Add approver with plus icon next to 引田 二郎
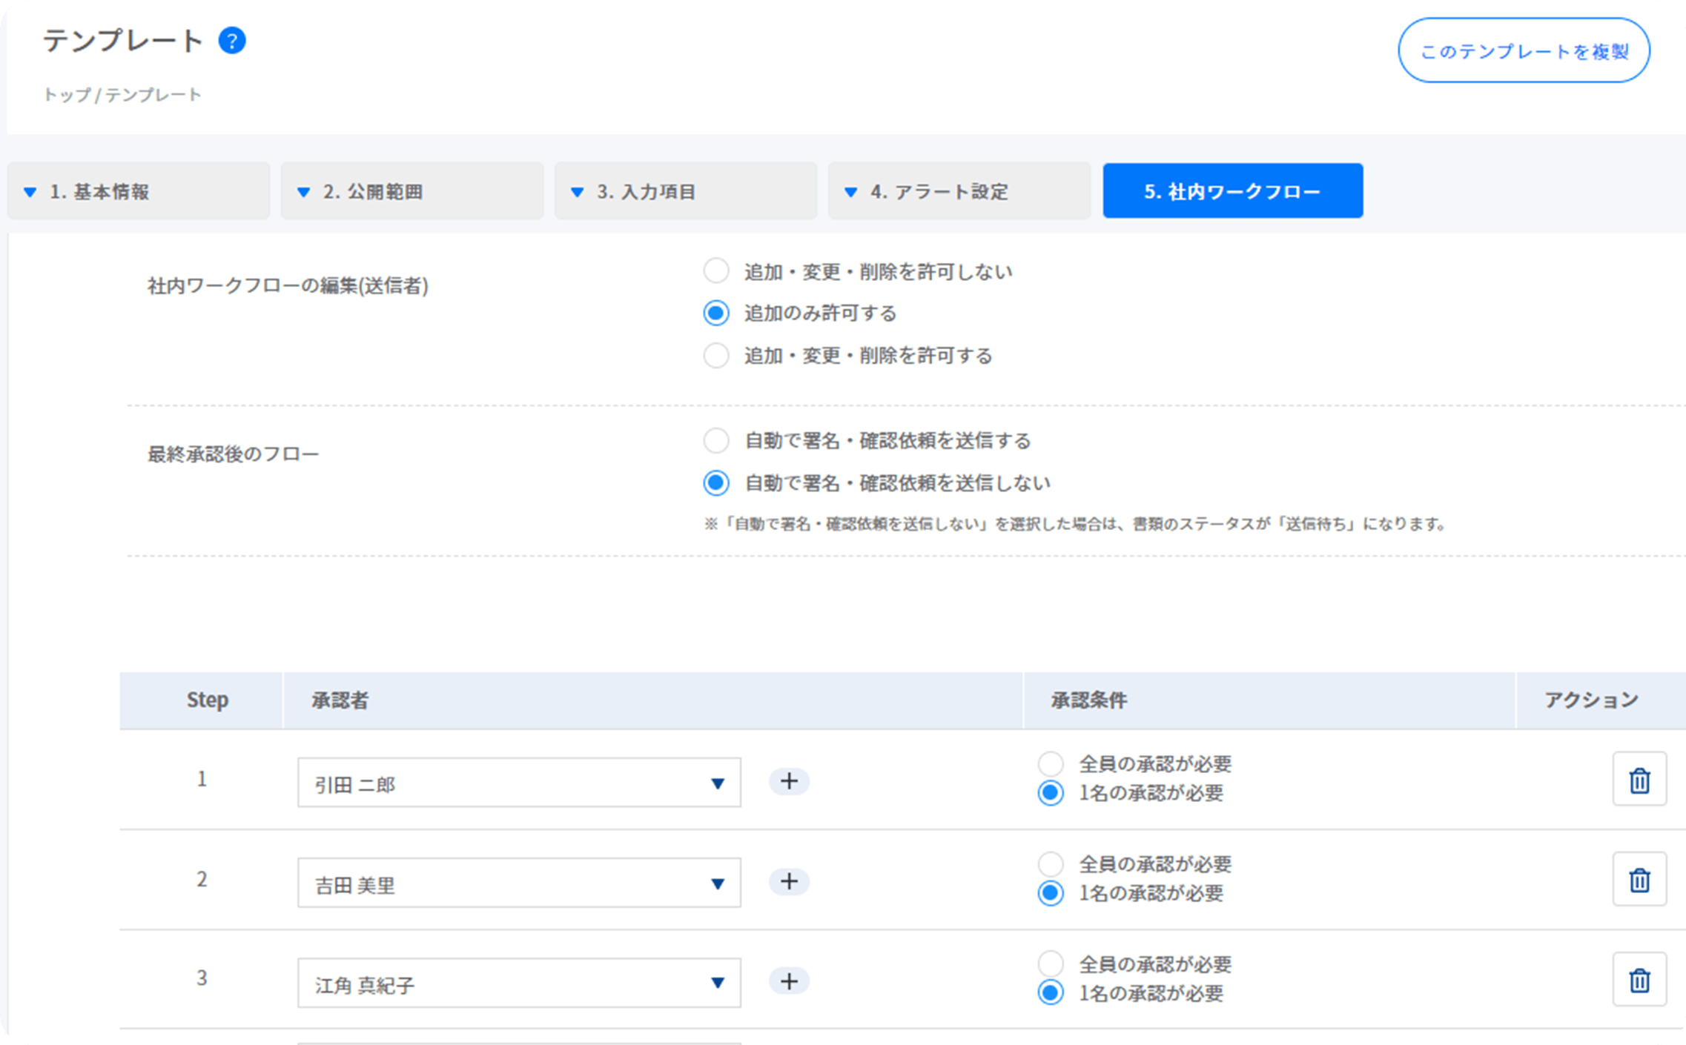 point(789,781)
